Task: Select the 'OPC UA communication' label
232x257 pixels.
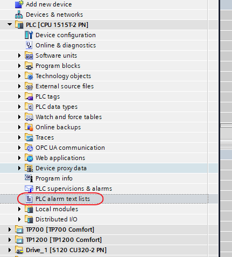Action: [x=70, y=148]
